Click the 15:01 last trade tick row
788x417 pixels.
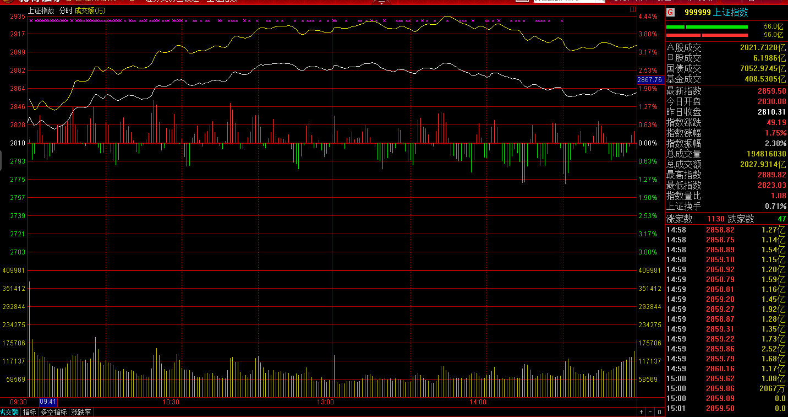726,408
